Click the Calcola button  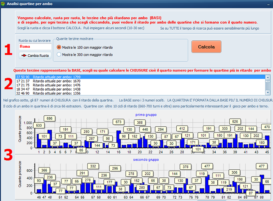(x=206, y=47)
